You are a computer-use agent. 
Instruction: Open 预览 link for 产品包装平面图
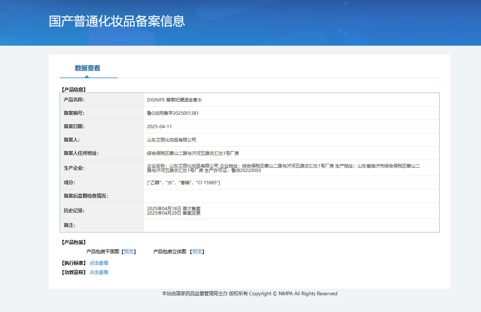[129, 252]
